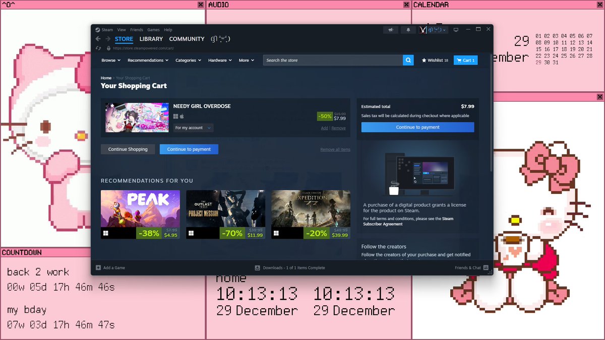Screen dimensions: 605x340
Task: Click the Friends & Chat icon
Action: tap(486, 268)
